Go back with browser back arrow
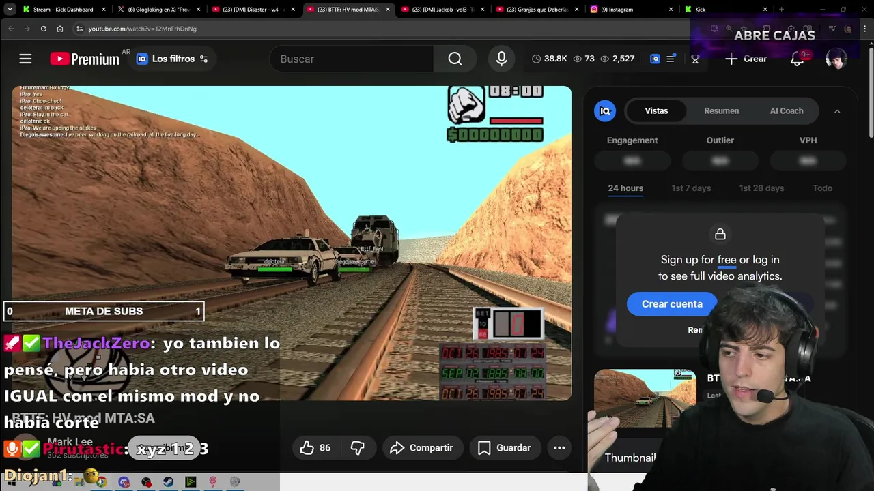The image size is (874, 491). [x=10, y=29]
